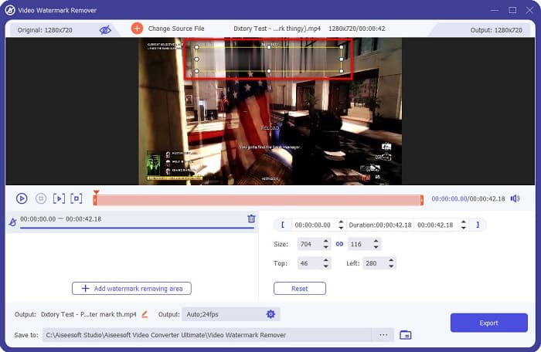Increase end time with up arrow

[464, 222]
